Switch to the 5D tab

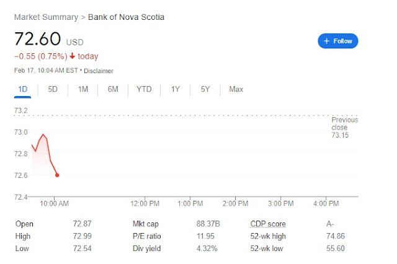(x=53, y=89)
